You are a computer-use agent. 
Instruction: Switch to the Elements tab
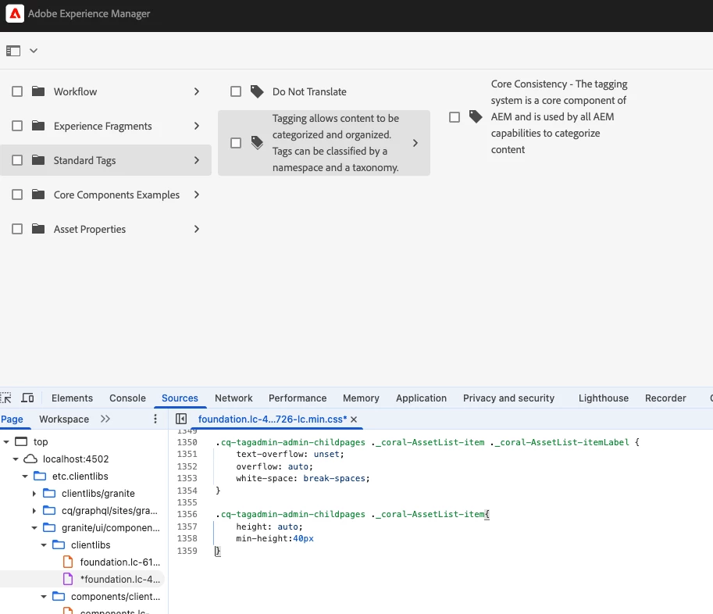(x=72, y=398)
